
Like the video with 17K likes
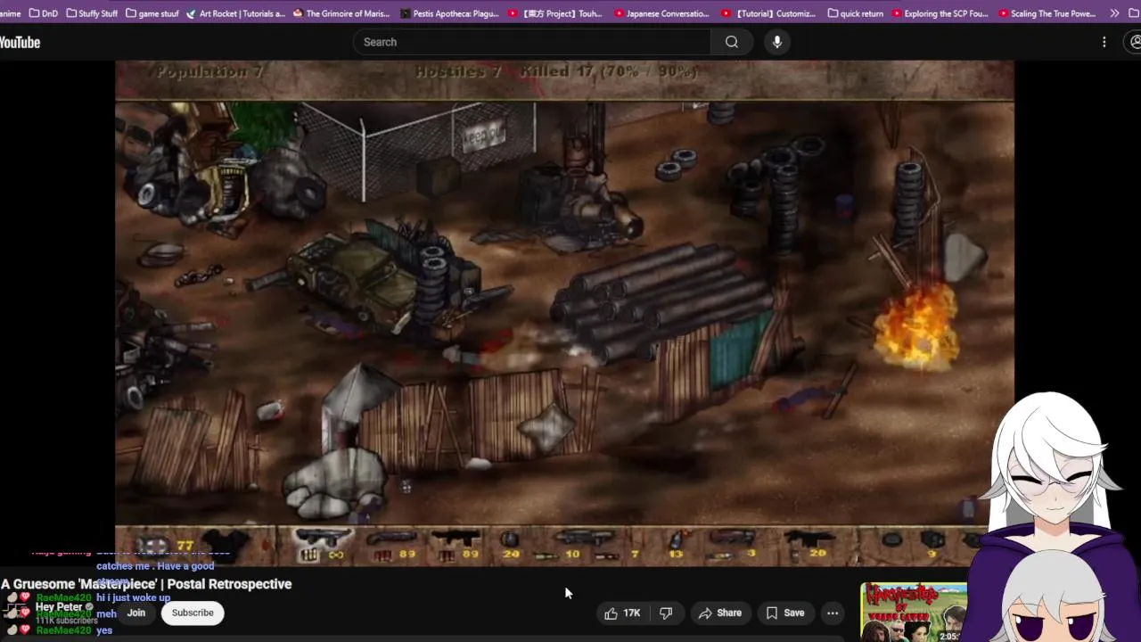(622, 613)
